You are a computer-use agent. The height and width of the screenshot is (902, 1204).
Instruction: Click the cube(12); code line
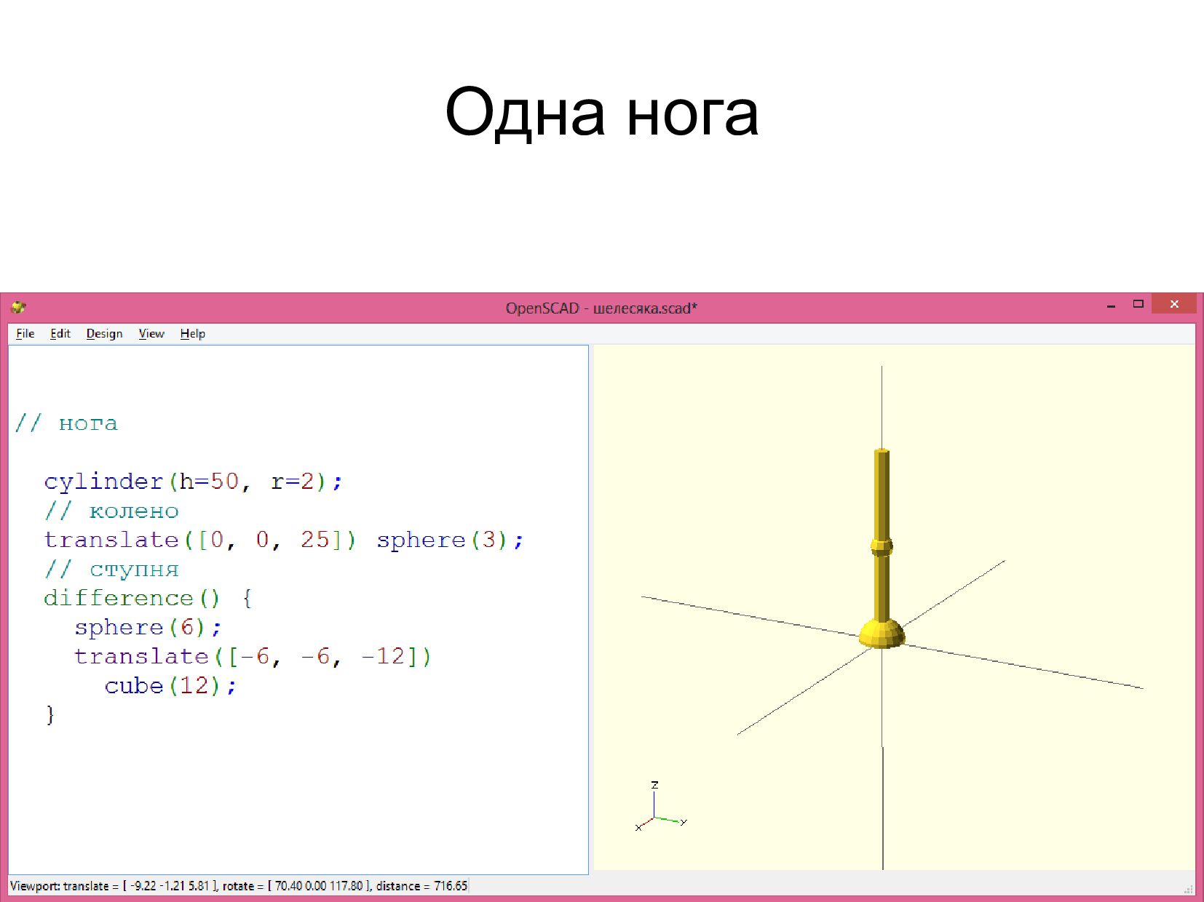(x=170, y=686)
